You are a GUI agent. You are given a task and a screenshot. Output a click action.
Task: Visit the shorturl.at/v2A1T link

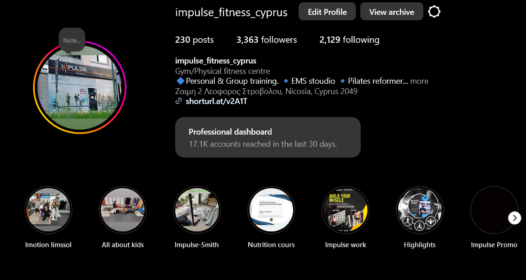pyautogui.click(x=216, y=101)
